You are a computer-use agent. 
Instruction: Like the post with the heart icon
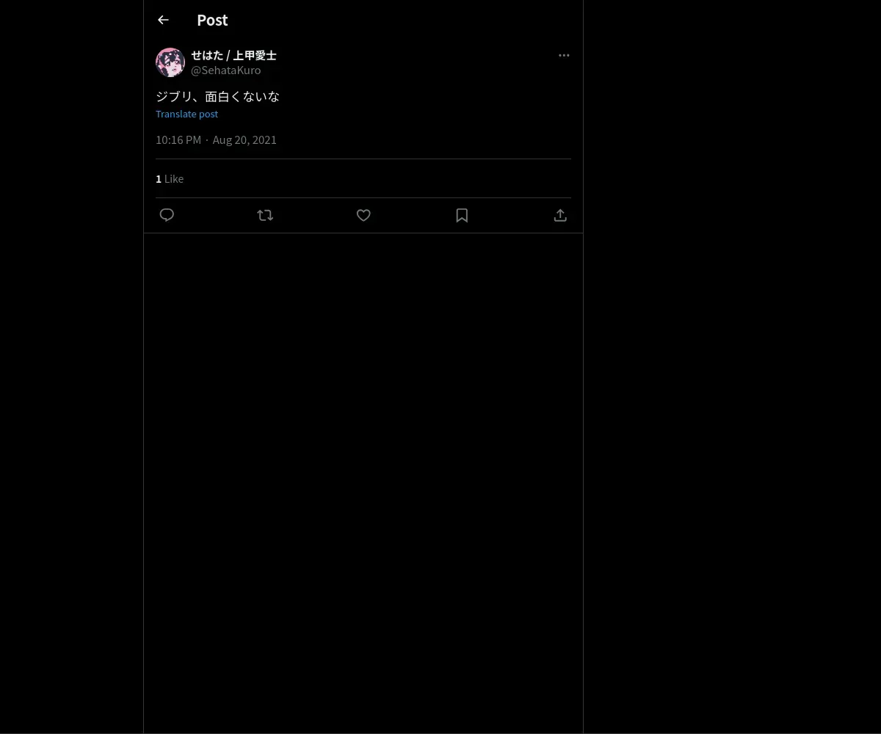[x=363, y=215]
